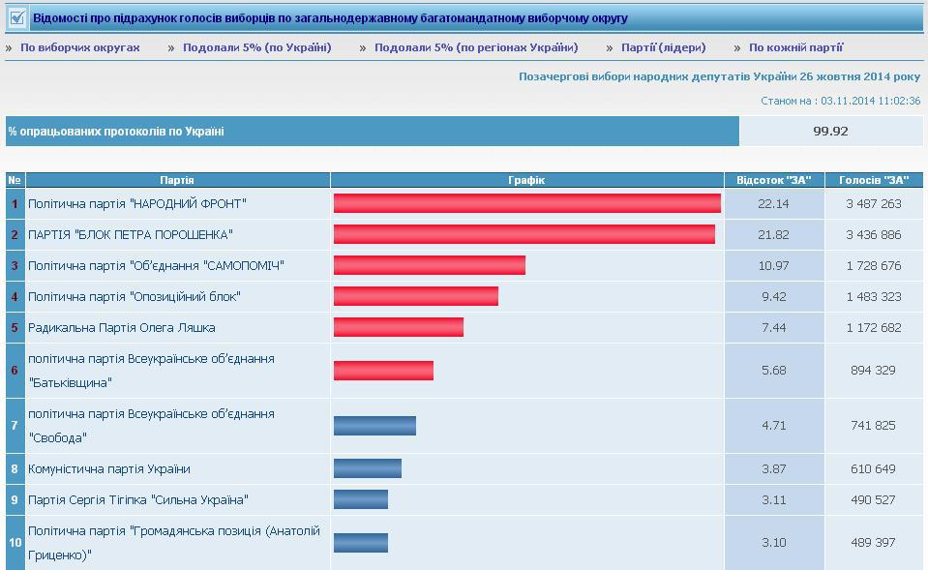Select the 'НАРОДНИЙ ФРОНТ' party name

pos(137,203)
